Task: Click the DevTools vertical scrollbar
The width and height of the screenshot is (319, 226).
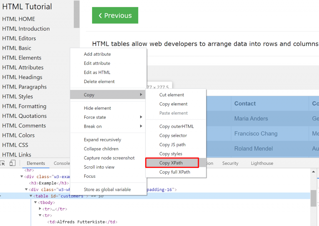Action: 313,197
